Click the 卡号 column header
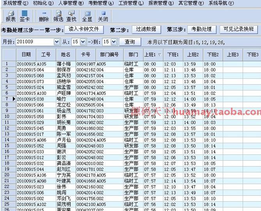 86,55
